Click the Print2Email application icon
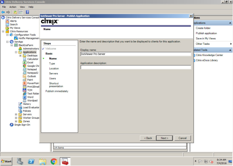The width and height of the screenshot is (233, 166). point(25,87)
